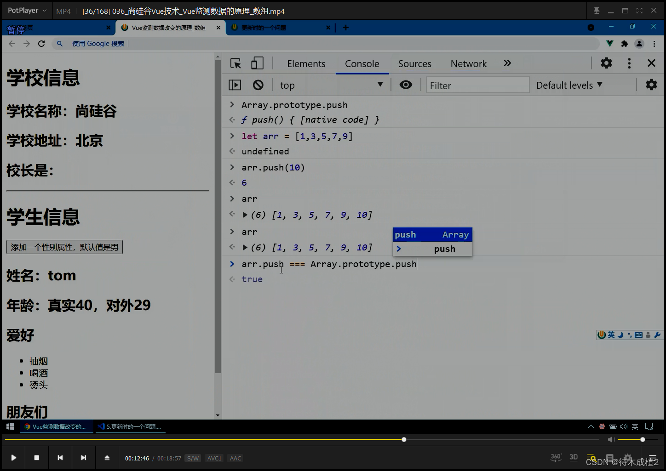This screenshot has width=666, height=471.
Task: Click the eject/open file button
Action: (x=107, y=458)
